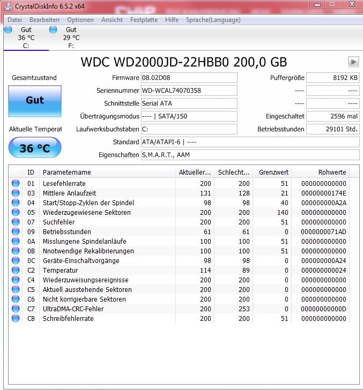Select raw value 00000000174E
Screen dimensions: 363x390
coord(324,193)
